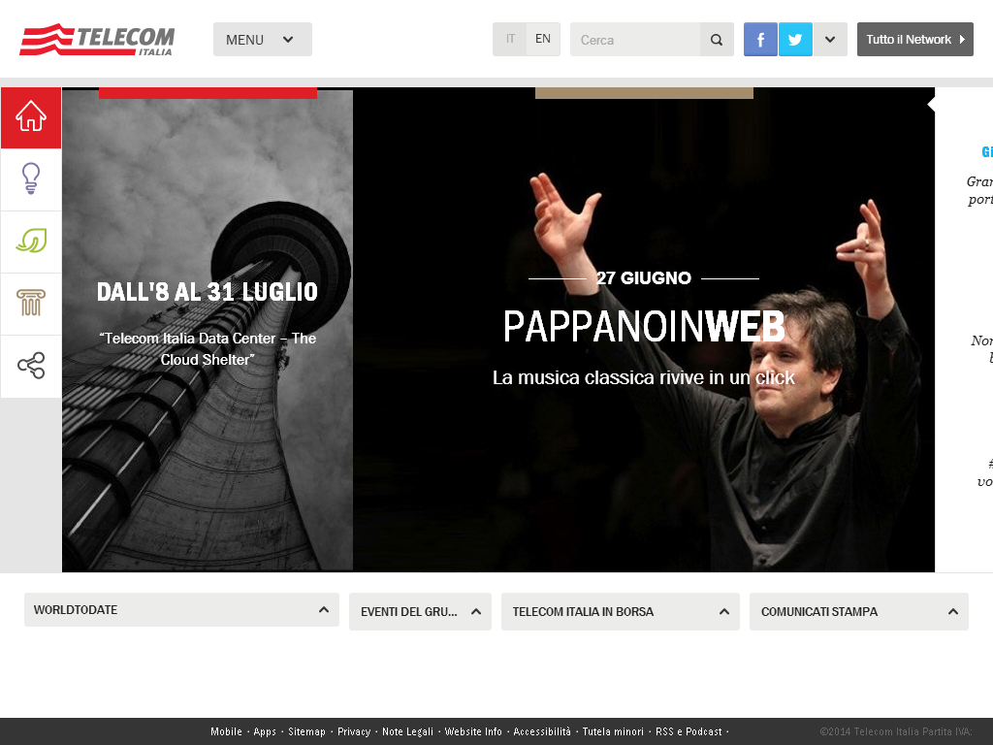Open Tutto il Network button
This screenshot has height=745, width=993.
click(915, 39)
